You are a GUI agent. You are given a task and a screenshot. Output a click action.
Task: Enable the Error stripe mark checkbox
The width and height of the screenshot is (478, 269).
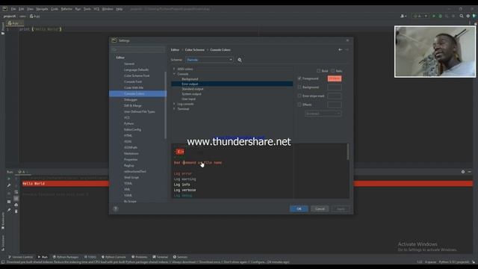pyautogui.click(x=299, y=96)
